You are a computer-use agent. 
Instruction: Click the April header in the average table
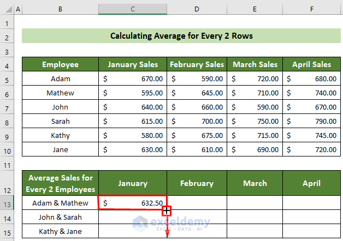(312, 184)
